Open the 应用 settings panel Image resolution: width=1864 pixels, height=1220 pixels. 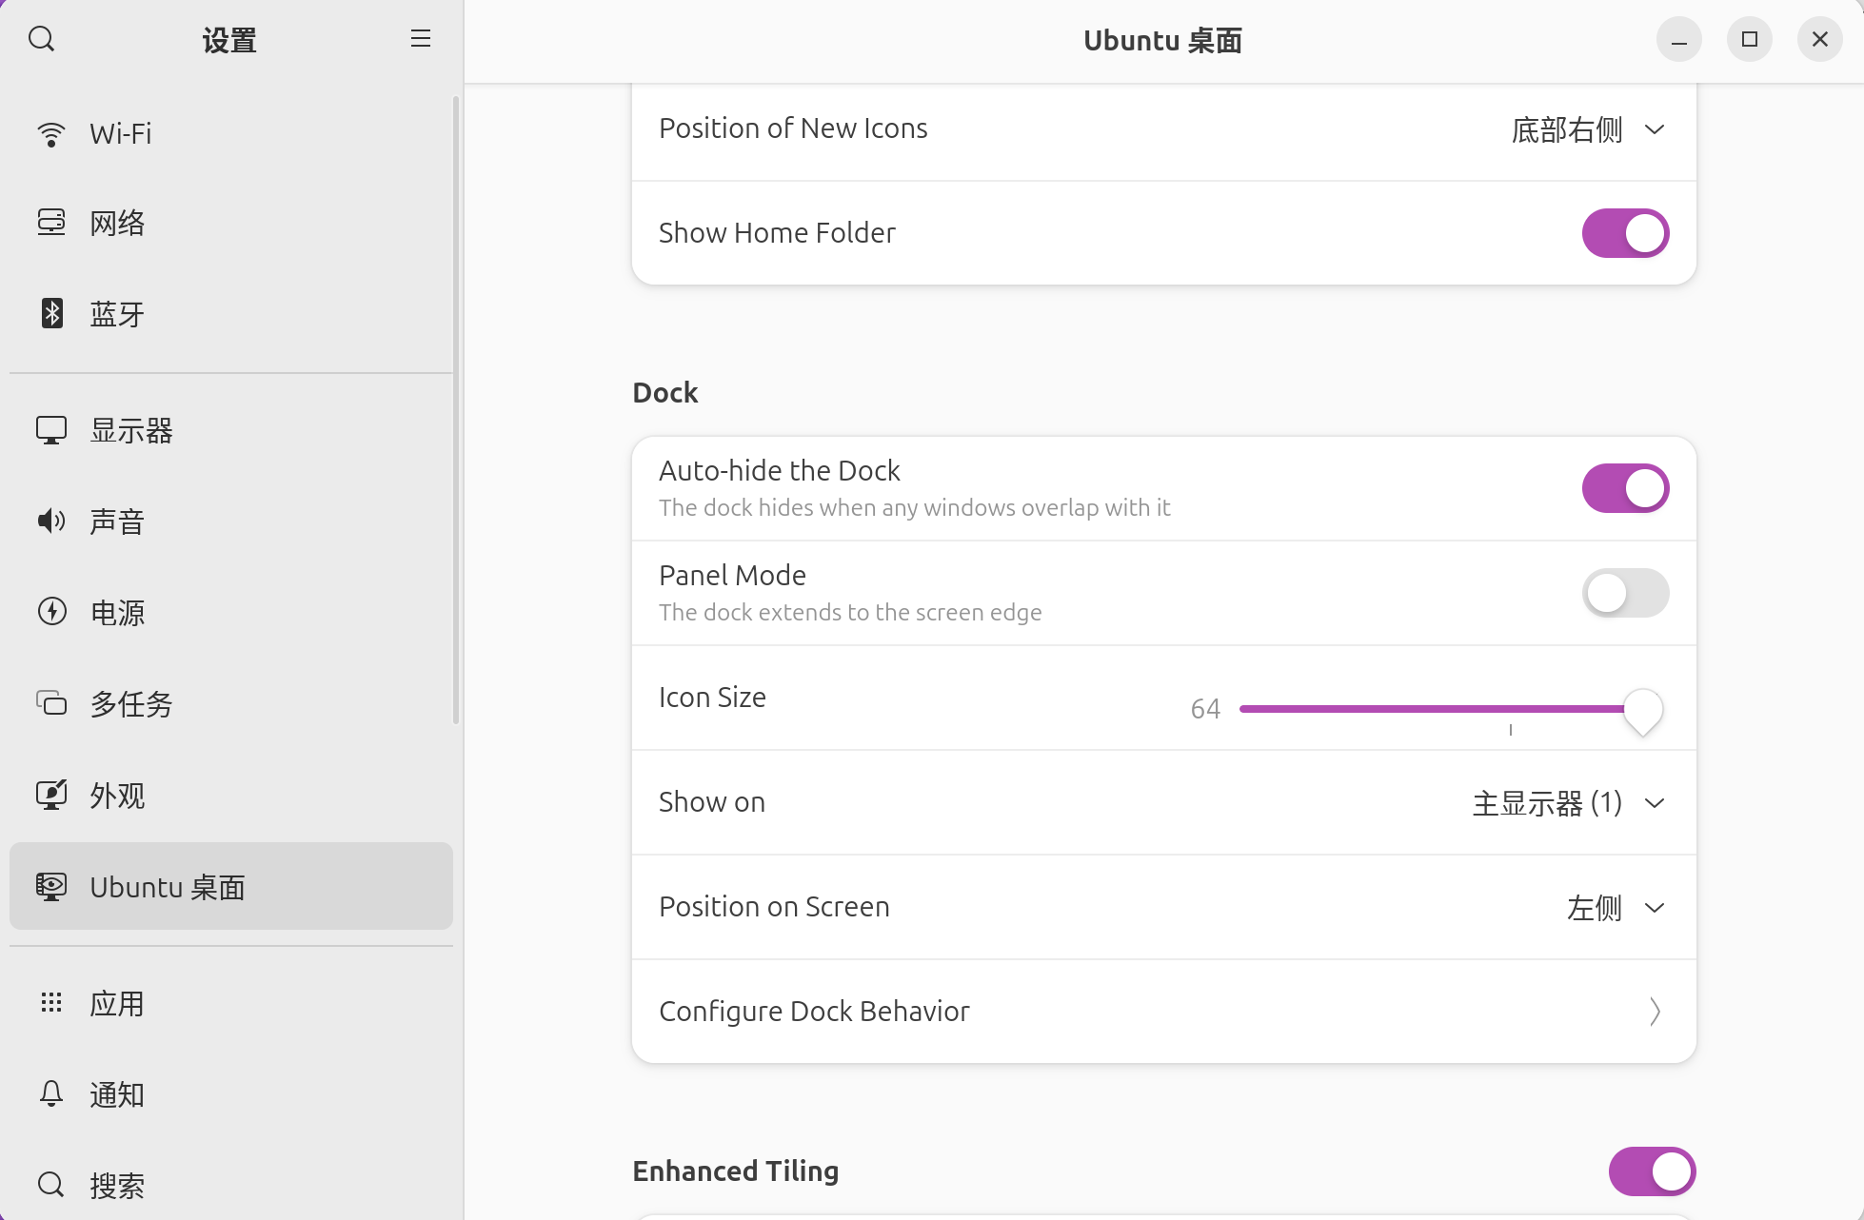point(231,1003)
